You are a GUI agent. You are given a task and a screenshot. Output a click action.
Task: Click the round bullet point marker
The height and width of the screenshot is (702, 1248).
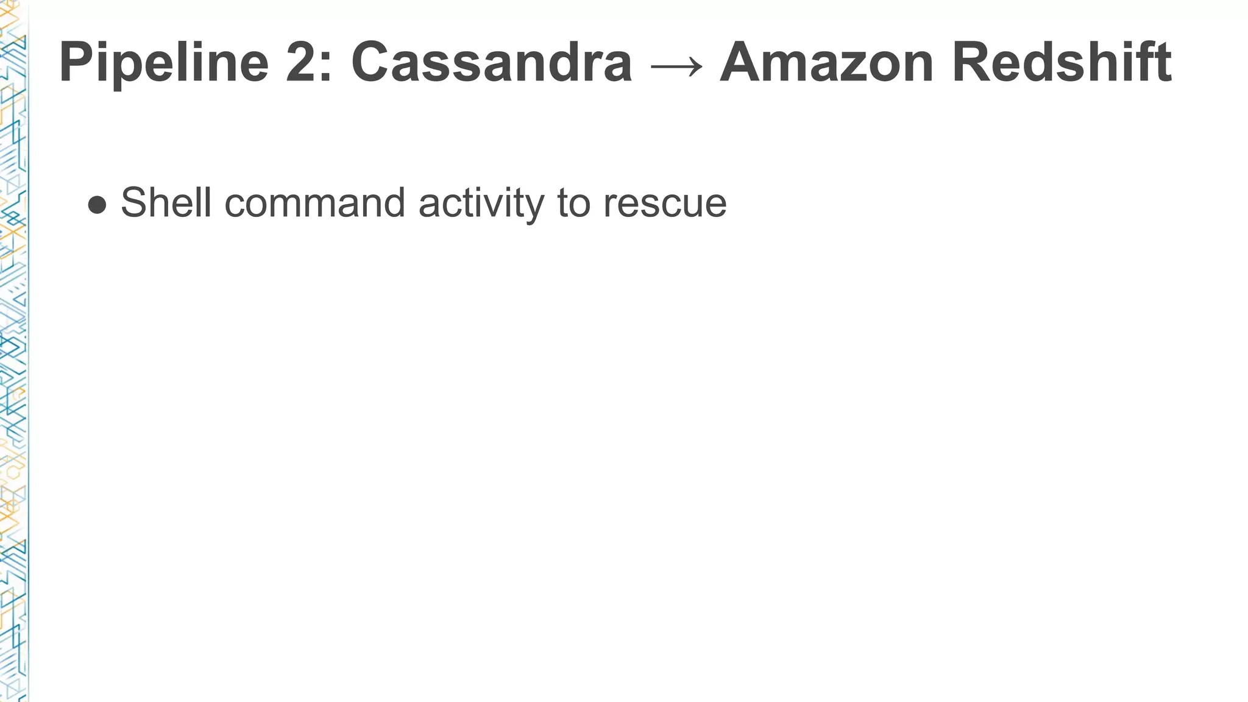pyautogui.click(x=97, y=205)
